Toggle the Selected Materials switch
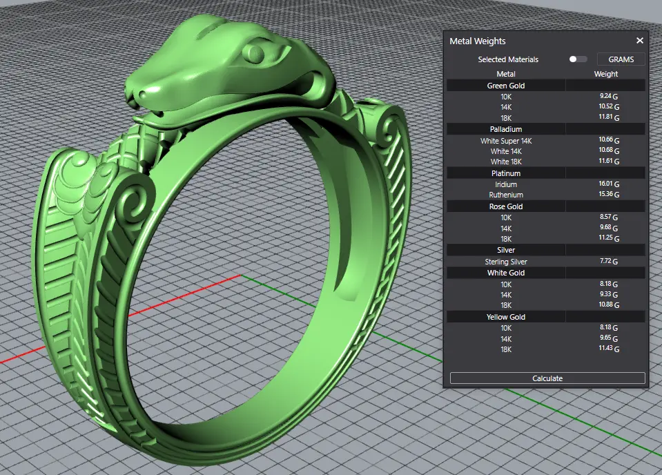Screen dimensions: 662x475 [x=578, y=59]
